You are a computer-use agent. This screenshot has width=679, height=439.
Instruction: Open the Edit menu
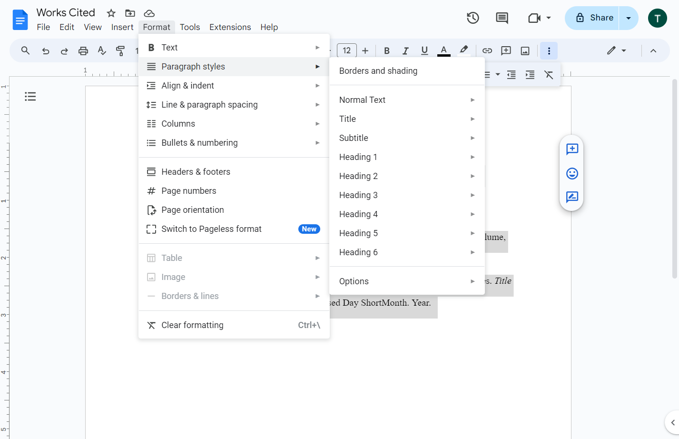click(x=67, y=27)
